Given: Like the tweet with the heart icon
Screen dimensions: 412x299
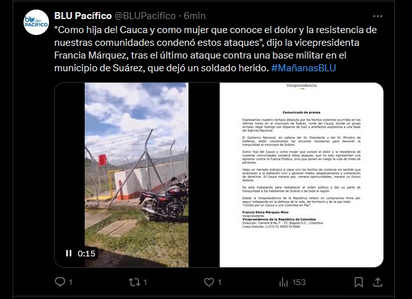Looking at the screenshot, I should coord(209,282).
